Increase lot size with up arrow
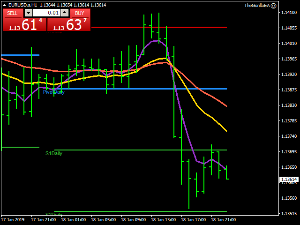The image size is (300, 225). (65, 13)
